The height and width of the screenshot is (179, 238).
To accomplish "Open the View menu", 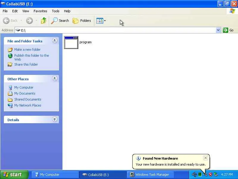I will tap(26, 11).
